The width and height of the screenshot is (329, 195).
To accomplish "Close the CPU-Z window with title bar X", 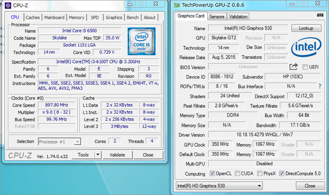I will pos(155,4).
